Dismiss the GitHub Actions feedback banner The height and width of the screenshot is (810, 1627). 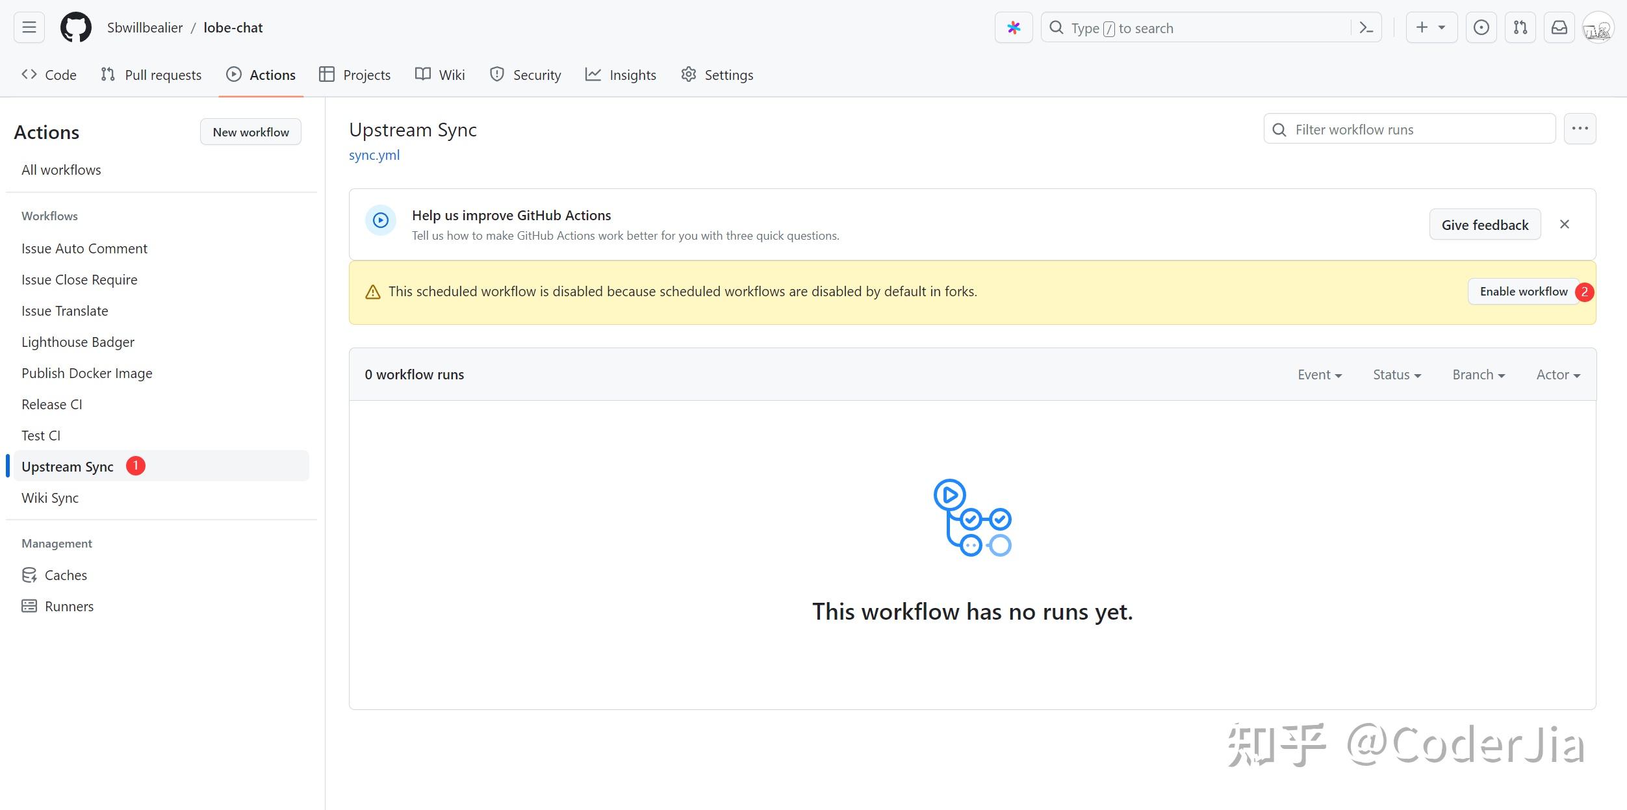pos(1564,224)
